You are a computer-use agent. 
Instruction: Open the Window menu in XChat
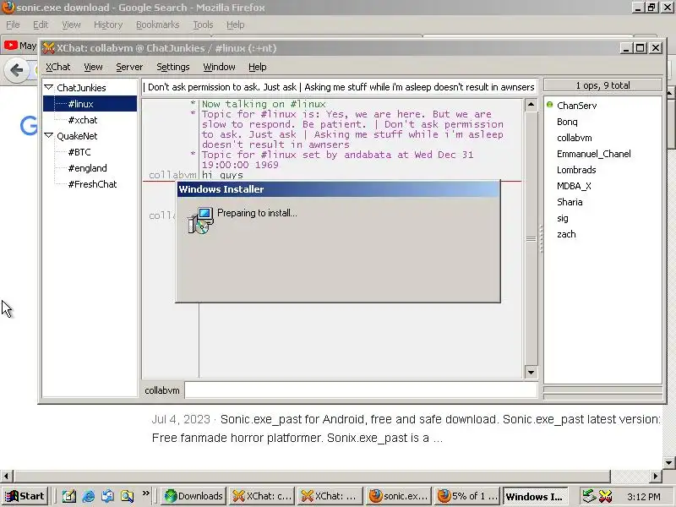[219, 67]
